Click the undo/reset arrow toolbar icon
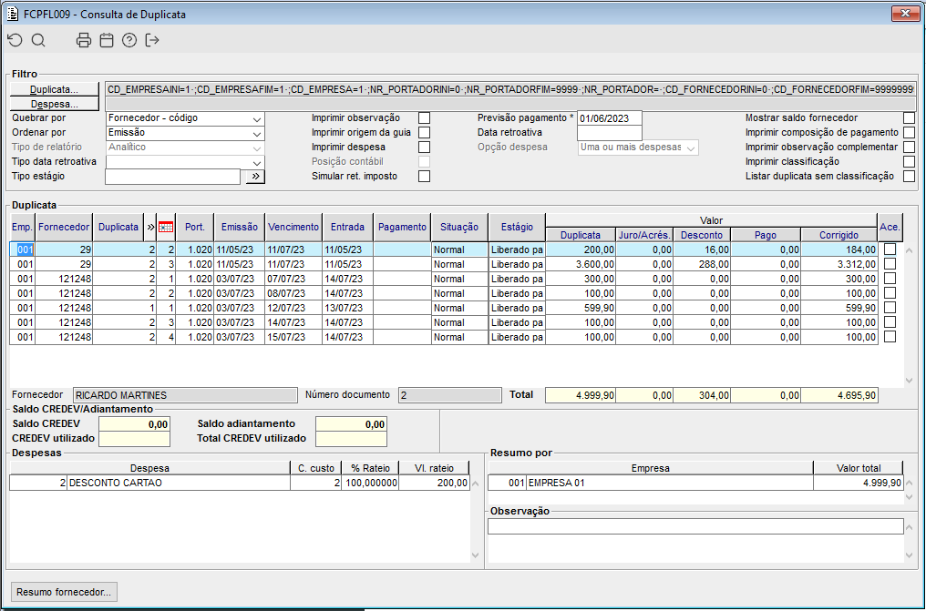 (15, 40)
